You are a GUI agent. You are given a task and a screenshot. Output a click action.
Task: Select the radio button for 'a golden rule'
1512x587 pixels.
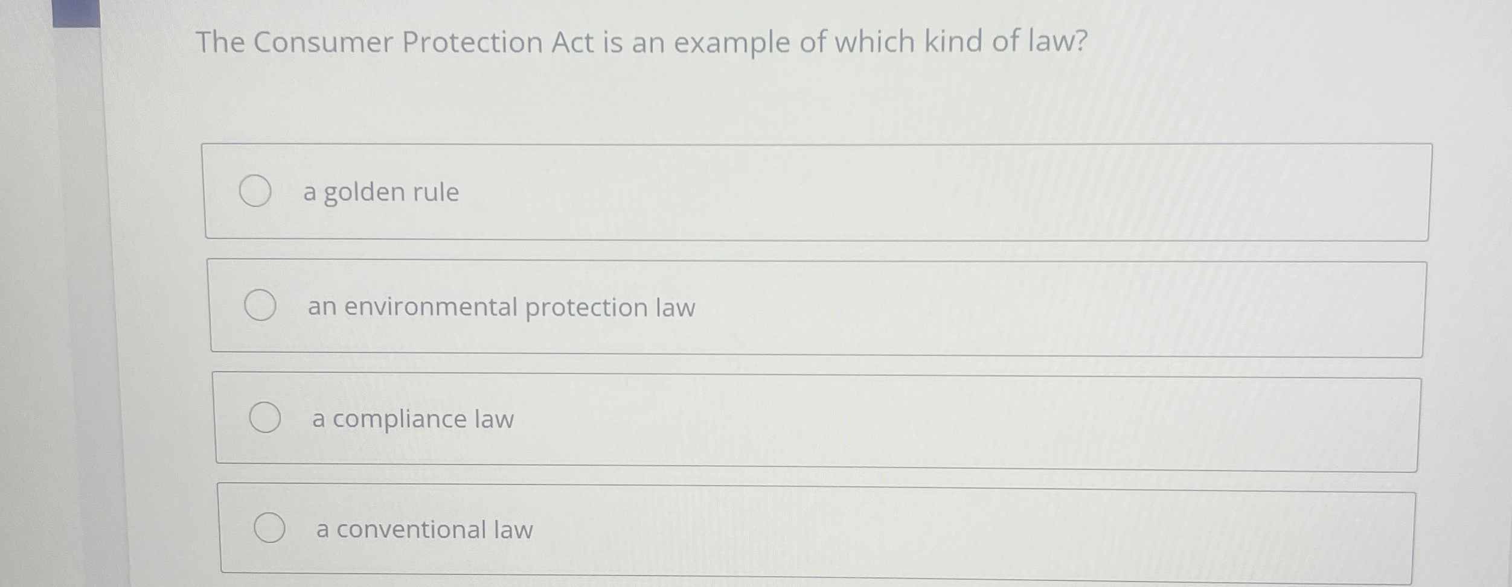[256, 192]
